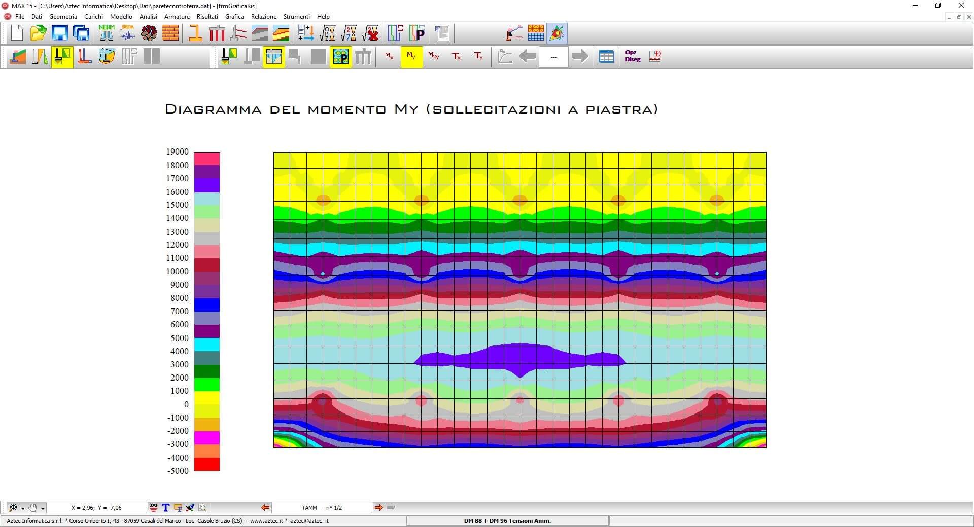Select the blue T text tool
The width and height of the screenshot is (974, 527).
coord(165,507)
